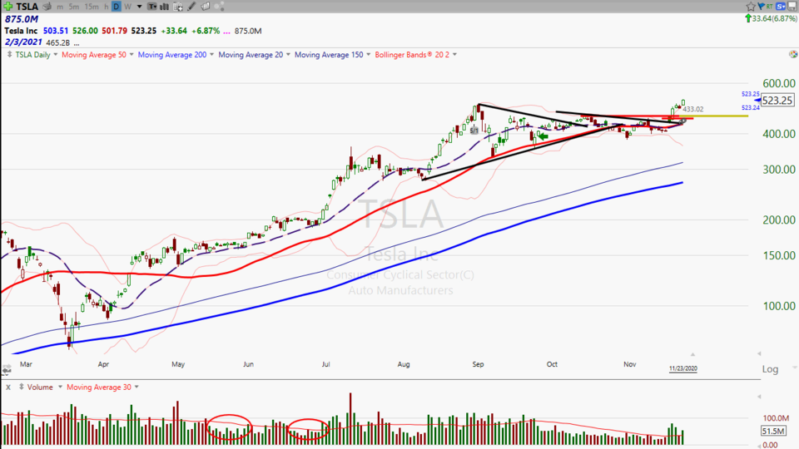The width and height of the screenshot is (799, 449).
Task: Expand the Moving Average 50 dropdown arrow
Action: (x=132, y=55)
